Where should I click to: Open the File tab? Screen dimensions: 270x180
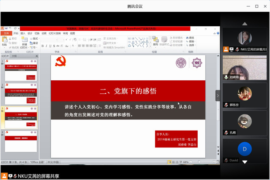point(6,33)
